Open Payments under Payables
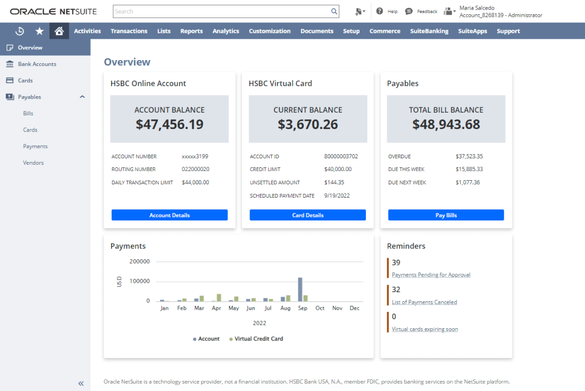This screenshot has width=585, height=391. pos(36,146)
